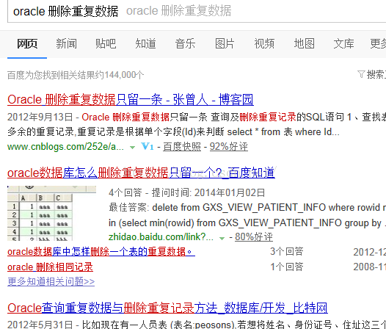
Task: Click the zhidao.baidu.com/link?... green URL
Action: pyautogui.click(x=161, y=236)
